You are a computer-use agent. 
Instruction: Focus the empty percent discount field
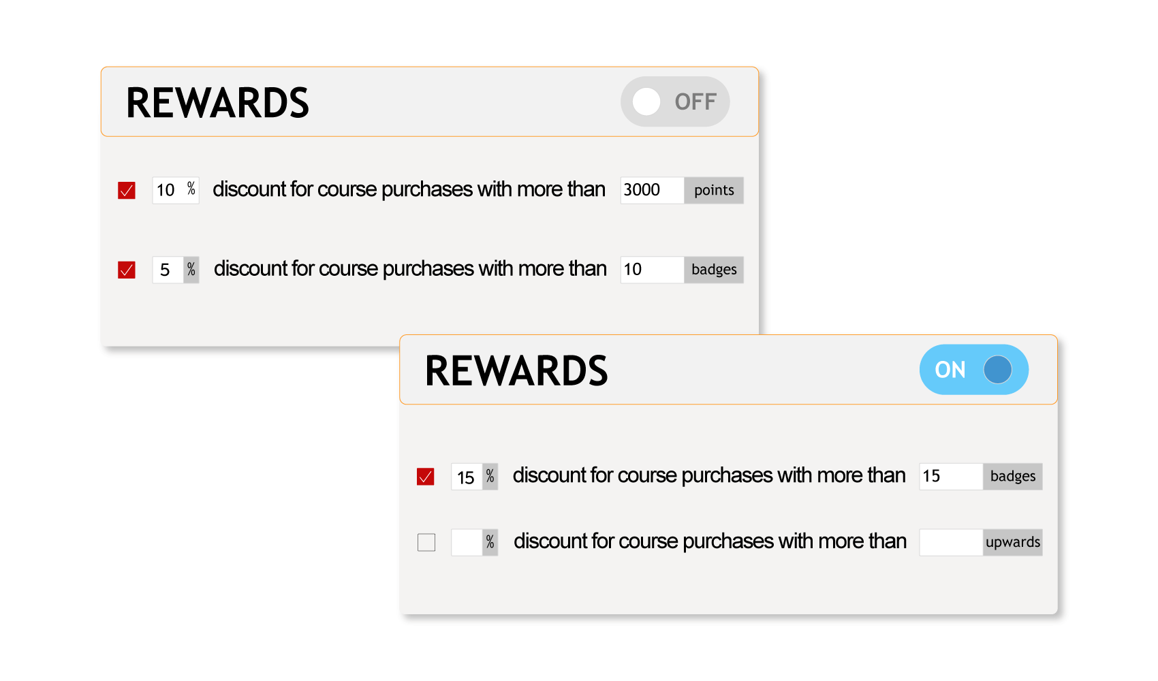[x=467, y=542]
